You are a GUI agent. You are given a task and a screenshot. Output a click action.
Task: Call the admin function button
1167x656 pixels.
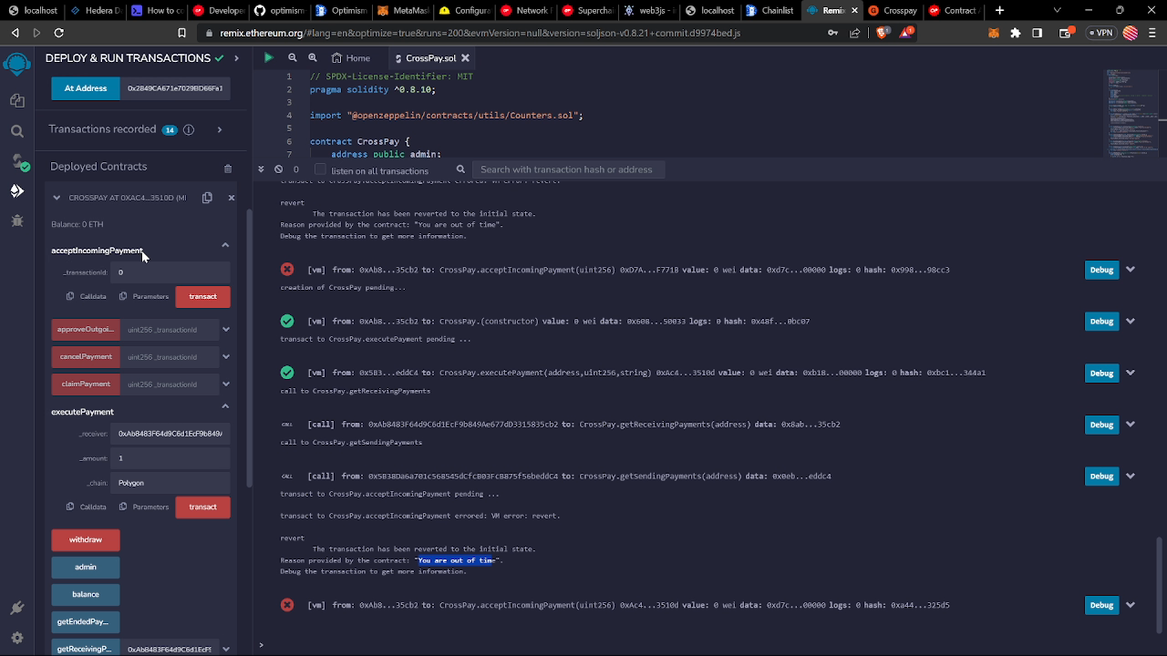pyautogui.click(x=86, y=567)
